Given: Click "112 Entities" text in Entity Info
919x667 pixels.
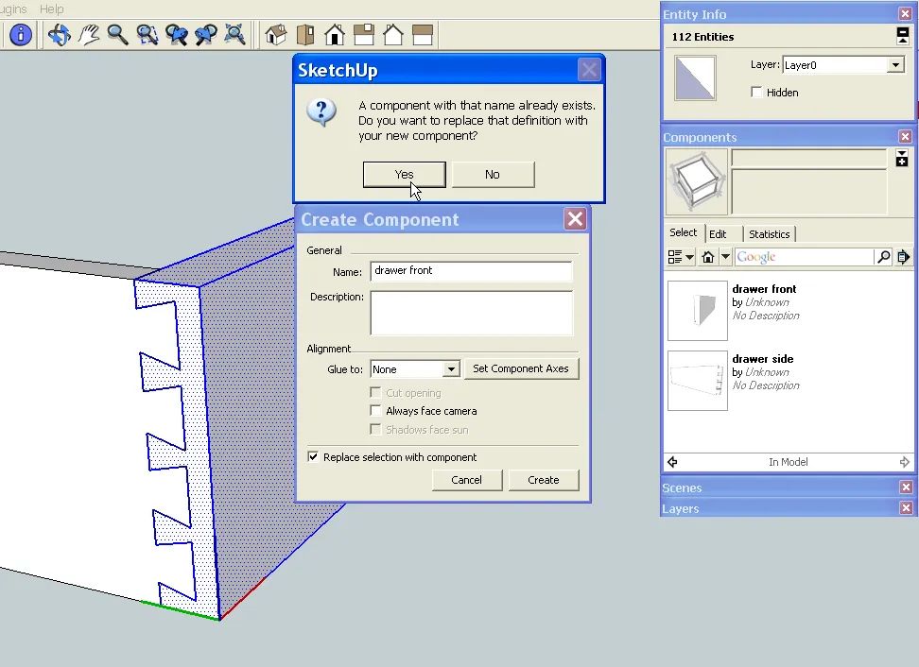Looking at the screenshot, I should click(x=702, y=36).
